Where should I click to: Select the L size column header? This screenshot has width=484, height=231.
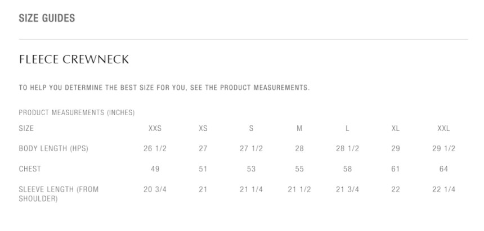pyautogui.click(x=347, y=128)
